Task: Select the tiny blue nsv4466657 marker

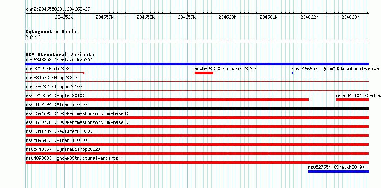Action: pos(292,73)
